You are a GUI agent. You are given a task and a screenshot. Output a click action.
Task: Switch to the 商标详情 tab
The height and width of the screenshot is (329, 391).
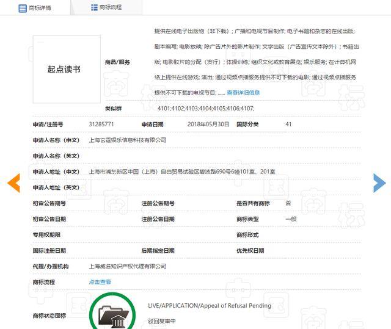tap(40, 8)
